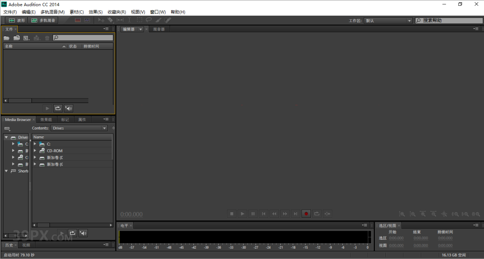Open the 效果(S) menu

(96, 12)
